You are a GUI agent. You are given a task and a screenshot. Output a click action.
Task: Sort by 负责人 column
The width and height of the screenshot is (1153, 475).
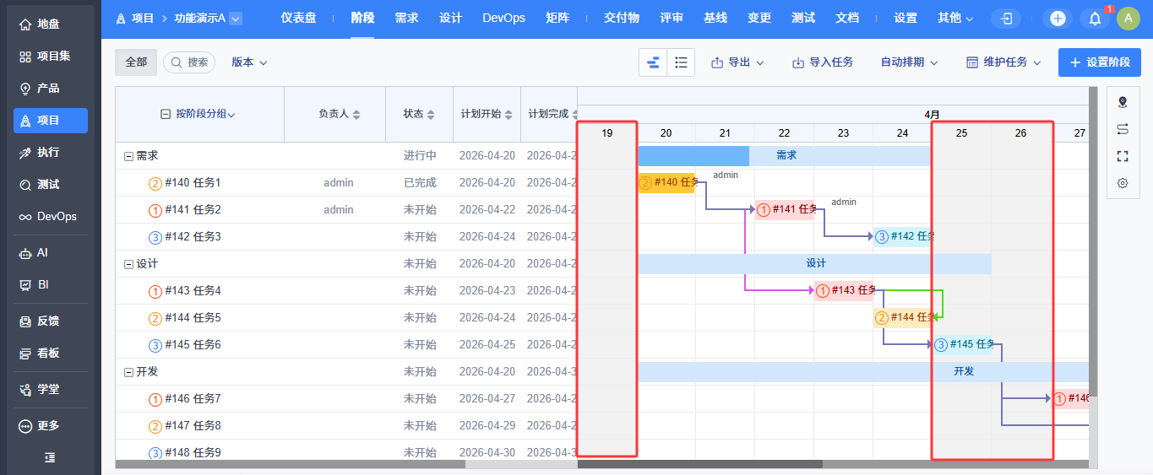tap(339, 114)
